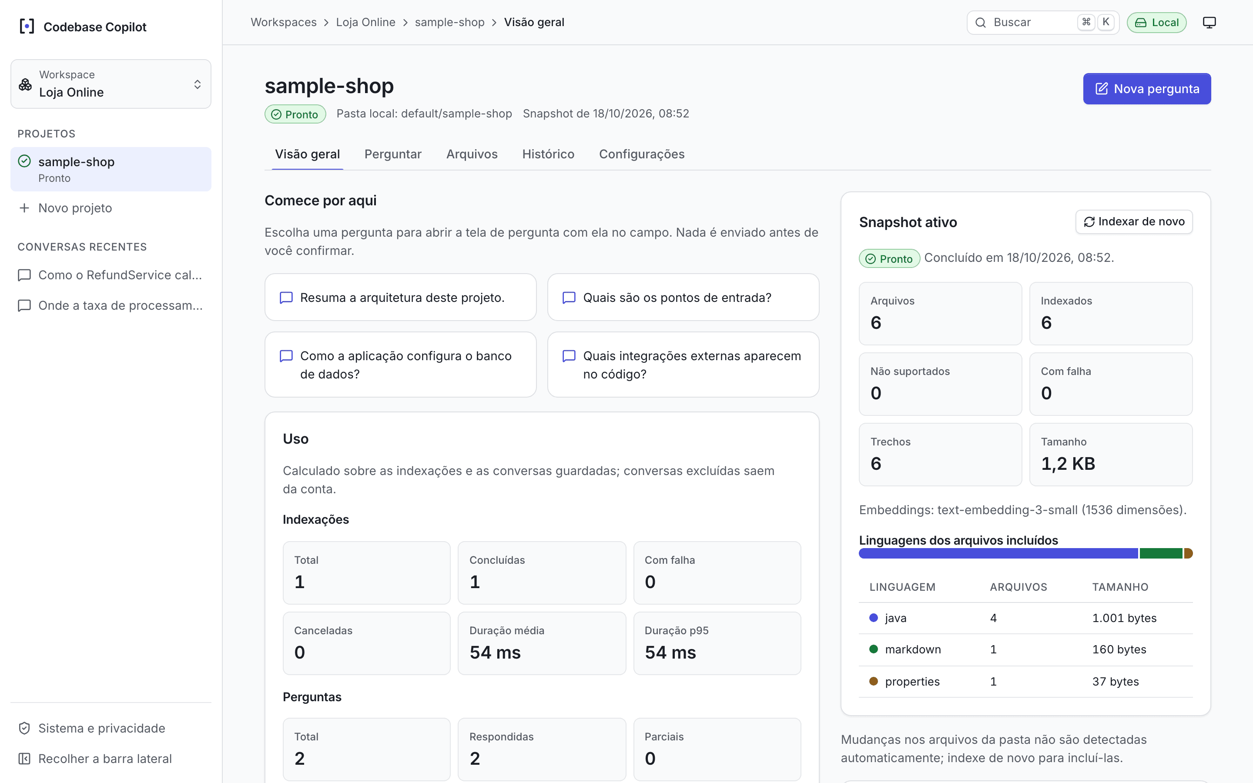Image resolution: width=1253 pixels, height=783 pixels.
Task: Click the Pronto badge in Snapshot ativo
Action: 890,258
